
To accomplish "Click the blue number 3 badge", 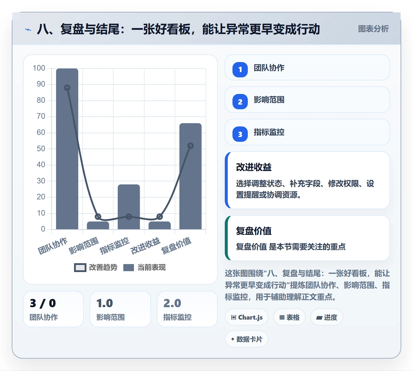I will coord(240,134).
